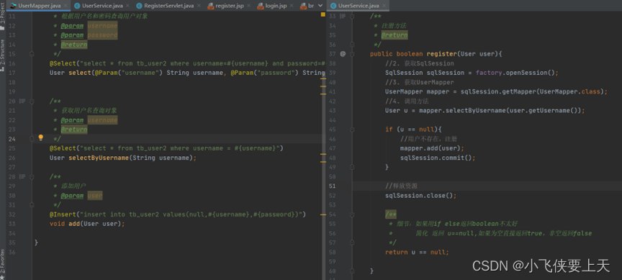The image size is (622, 280).
Task: Show hidden editor tabs dropdown arrow
Action: [x=320, y=6]
